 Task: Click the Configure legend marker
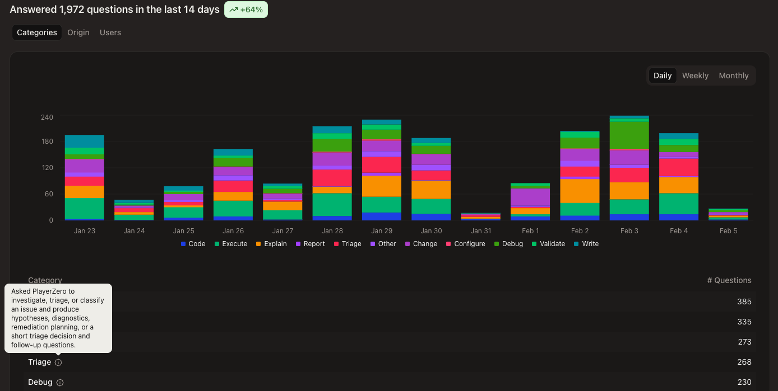point(448,243)
